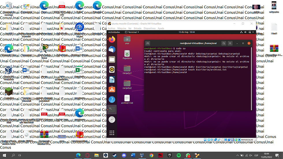Click the volume icon in the Ubuntu top bar

coord(245,32)
